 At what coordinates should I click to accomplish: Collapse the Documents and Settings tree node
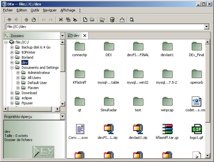click(12, 68)
